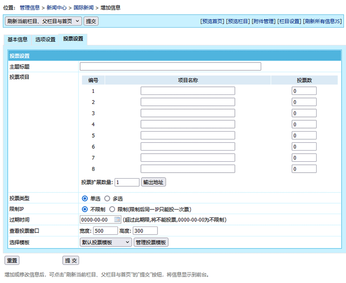Select the 多选 multiple-choice radio button
This screenshot has width=346, height=283.
[107, 199]
